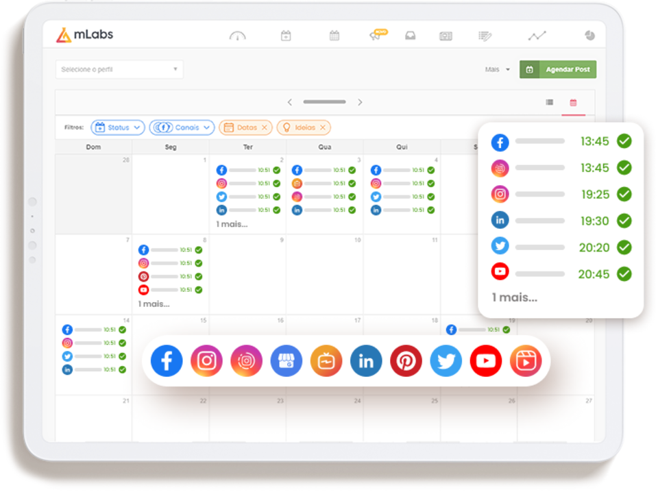Click the large IGTV orange channel icon
This screenshot has width=658, height=492.
[x=326, y=360]
